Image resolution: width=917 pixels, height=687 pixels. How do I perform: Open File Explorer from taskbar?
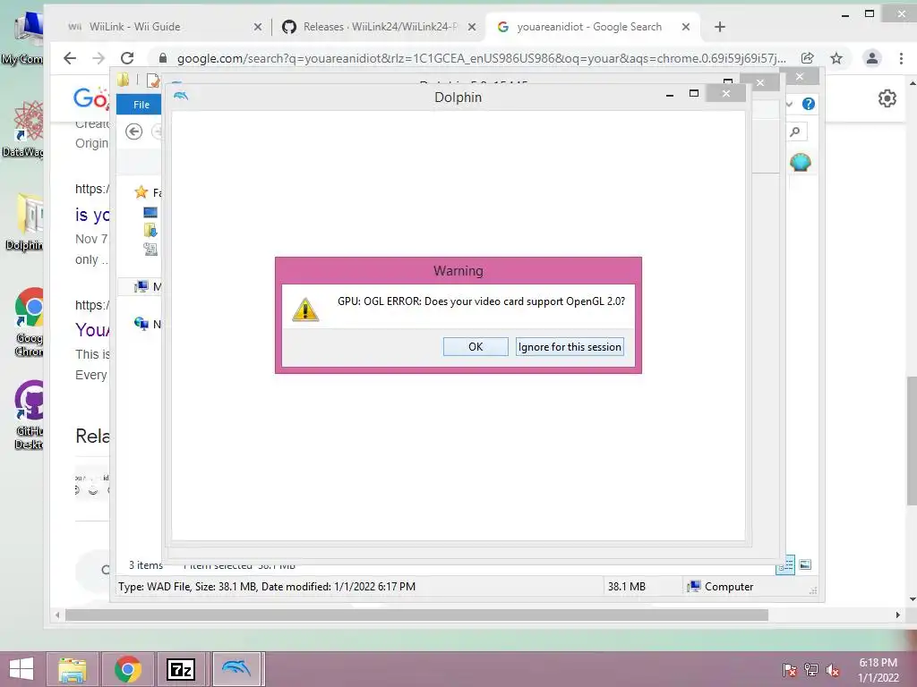click(x=73, y=669)
